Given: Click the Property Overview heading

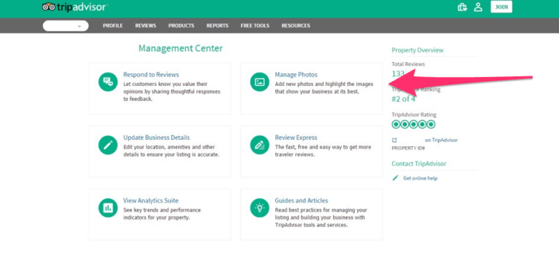Looking at the screenshot, I should click(x=417, y=50).
